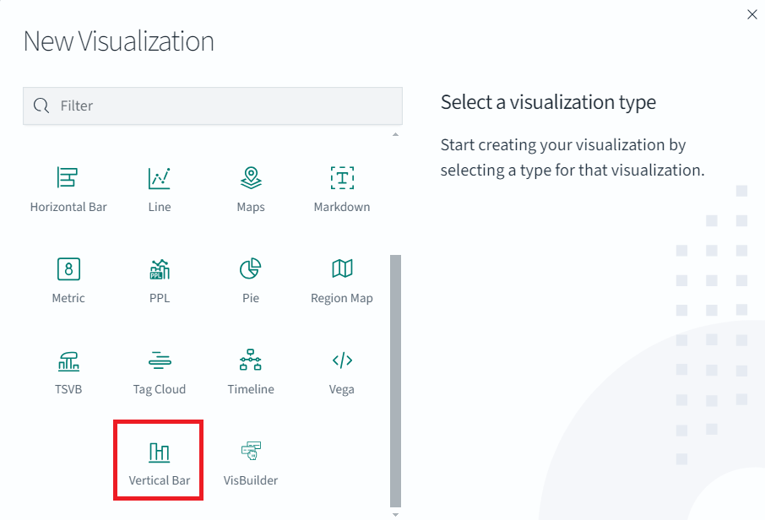Click the search magnifier icon in Filter
Viewport: 765px width, 520px height.
[41, 106]
